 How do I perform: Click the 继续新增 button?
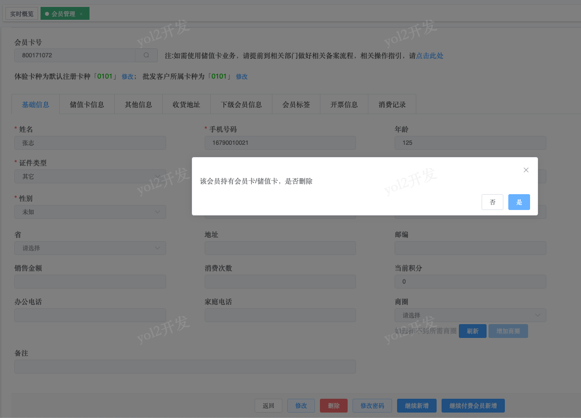tap(416, 406)
